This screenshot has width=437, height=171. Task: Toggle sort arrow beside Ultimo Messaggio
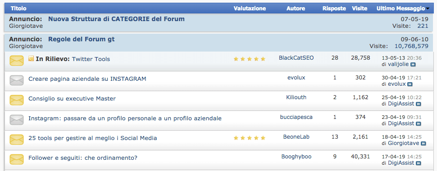(x=428, y=9)
